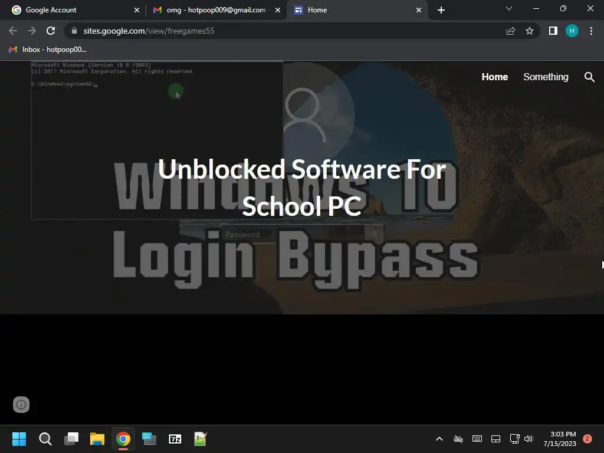Screen dimensions: 604x453
Task: Switch to the Google Account tab
Action: tap(73, 10)
